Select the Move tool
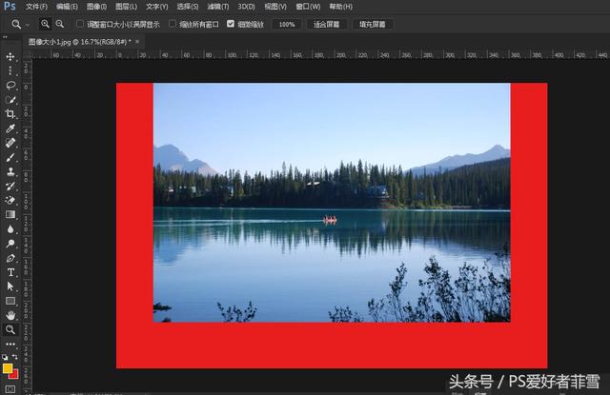The image size is (610, 395). point(10,57)
